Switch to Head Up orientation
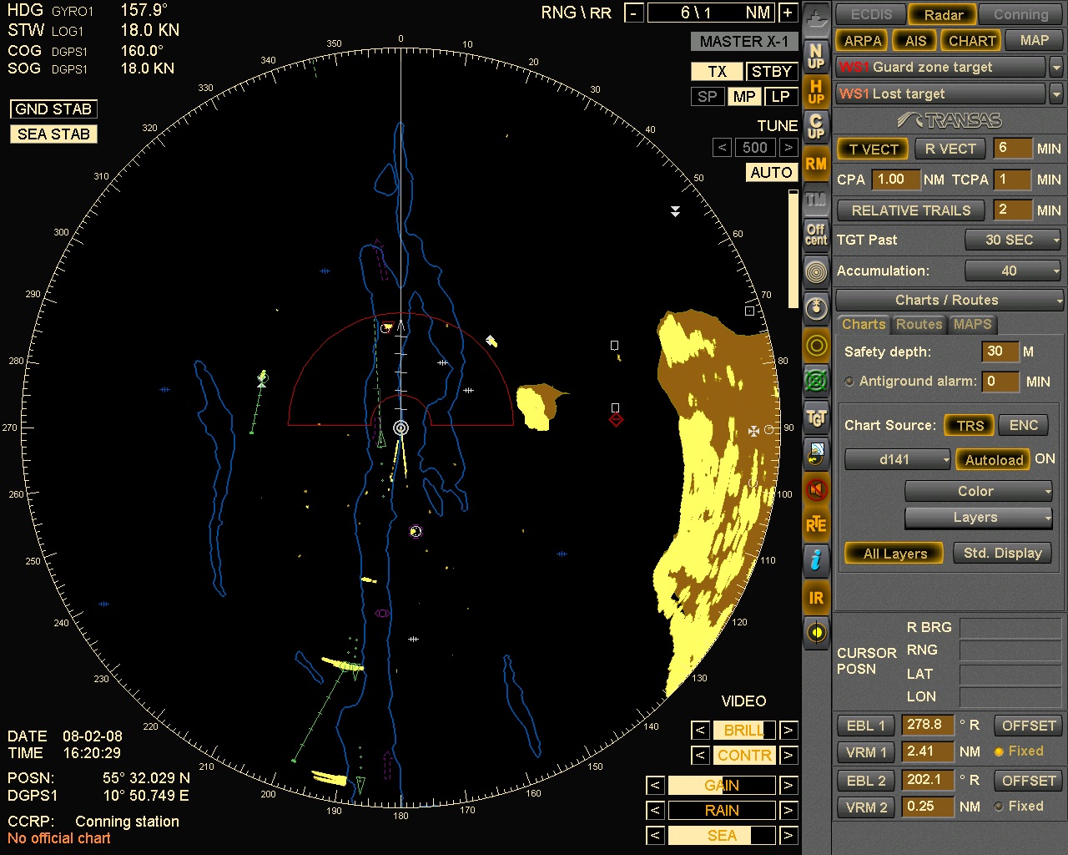 point(816,89)
